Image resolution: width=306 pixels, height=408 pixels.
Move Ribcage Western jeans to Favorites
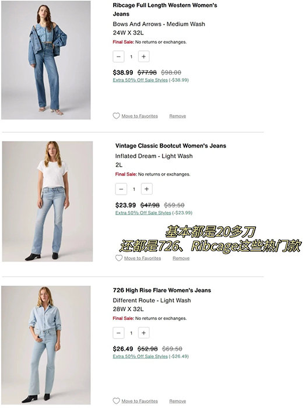(139, 116)
